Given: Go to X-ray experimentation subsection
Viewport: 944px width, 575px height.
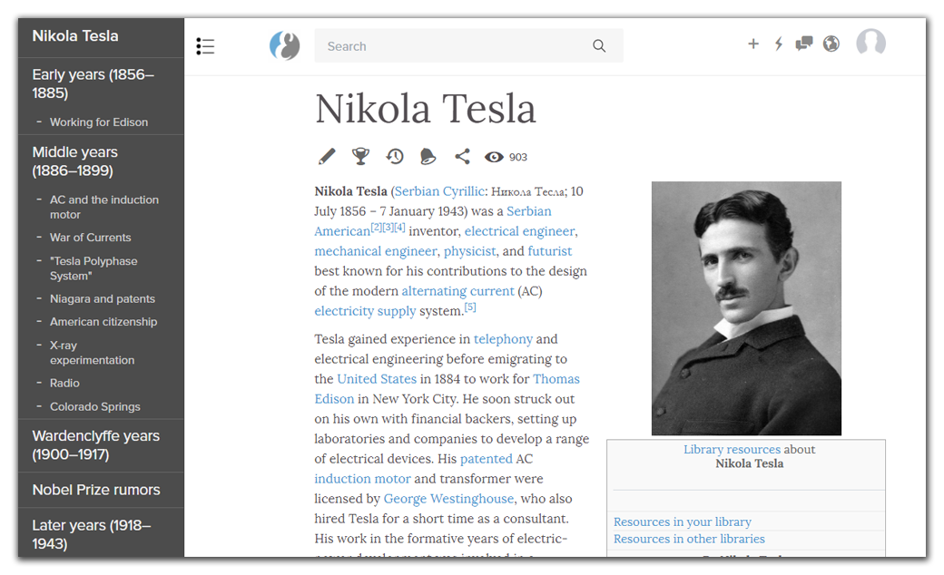Looking at the screenshot, I should click(x=92, y=353).
